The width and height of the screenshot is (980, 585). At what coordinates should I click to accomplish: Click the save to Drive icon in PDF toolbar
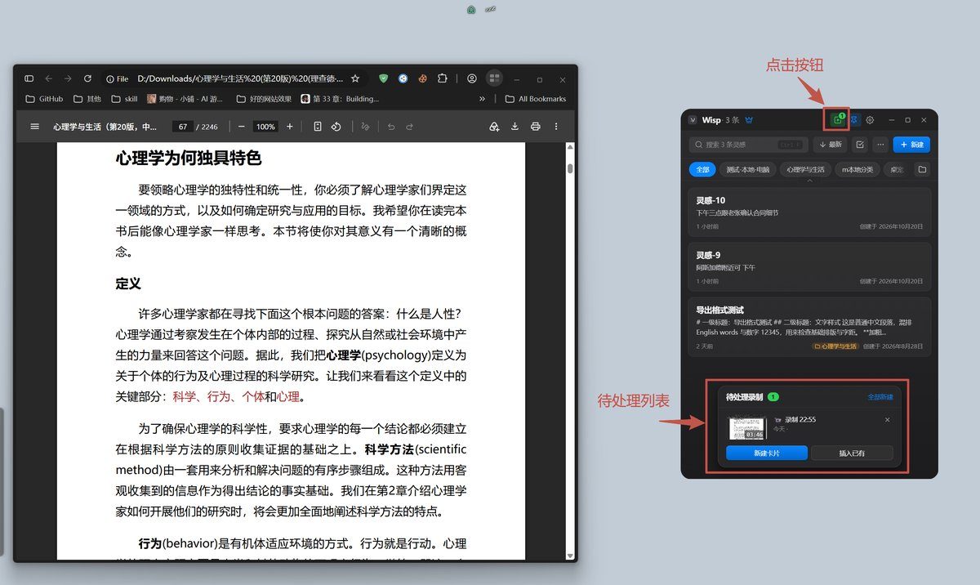(494, 127)
